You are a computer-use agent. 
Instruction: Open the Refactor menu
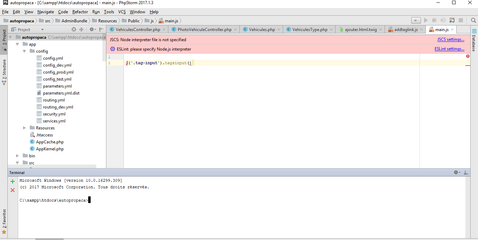coord(80,12)
